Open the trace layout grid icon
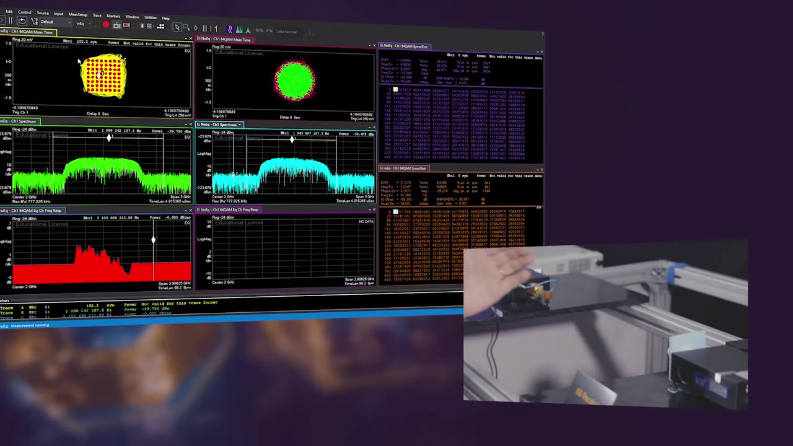Image resolution: width=793 pixels, height=446 pixels. point(149,26)
